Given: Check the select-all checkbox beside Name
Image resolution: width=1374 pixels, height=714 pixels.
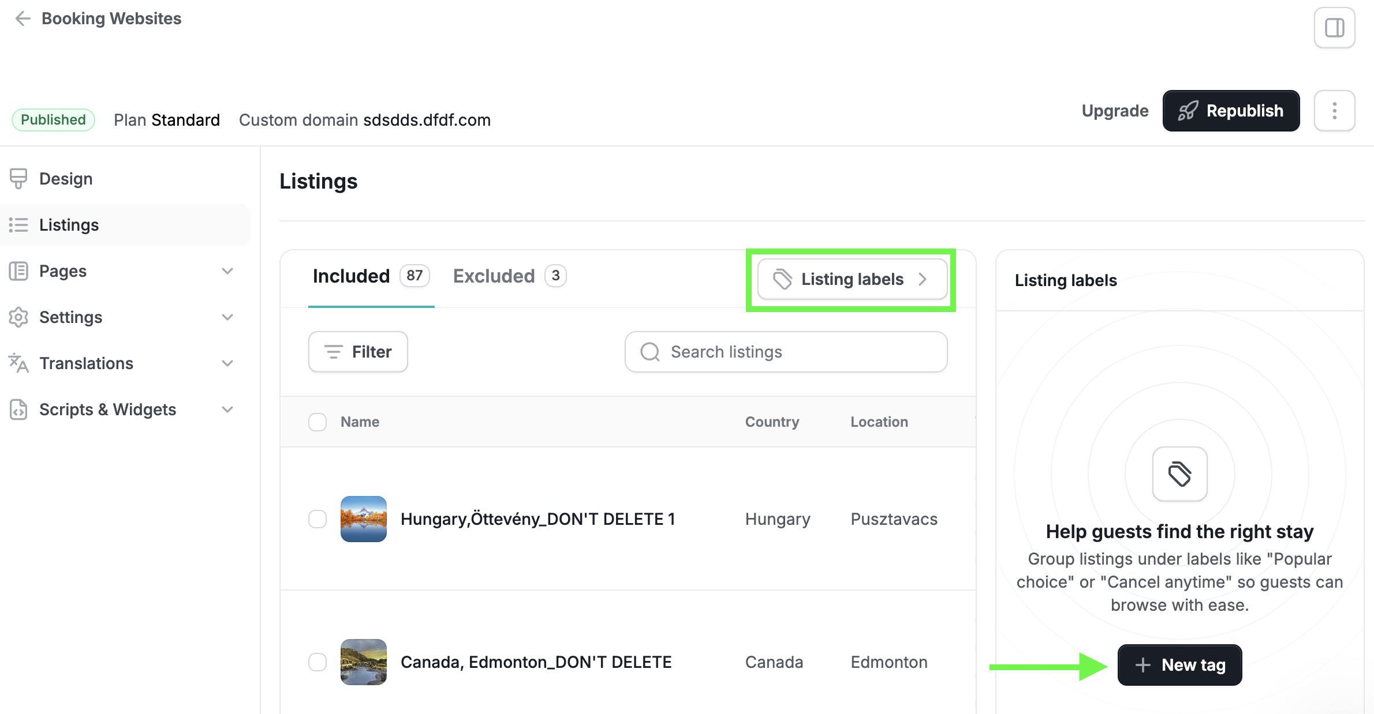Looking at the screenshot, I should [x=318, y=422].
